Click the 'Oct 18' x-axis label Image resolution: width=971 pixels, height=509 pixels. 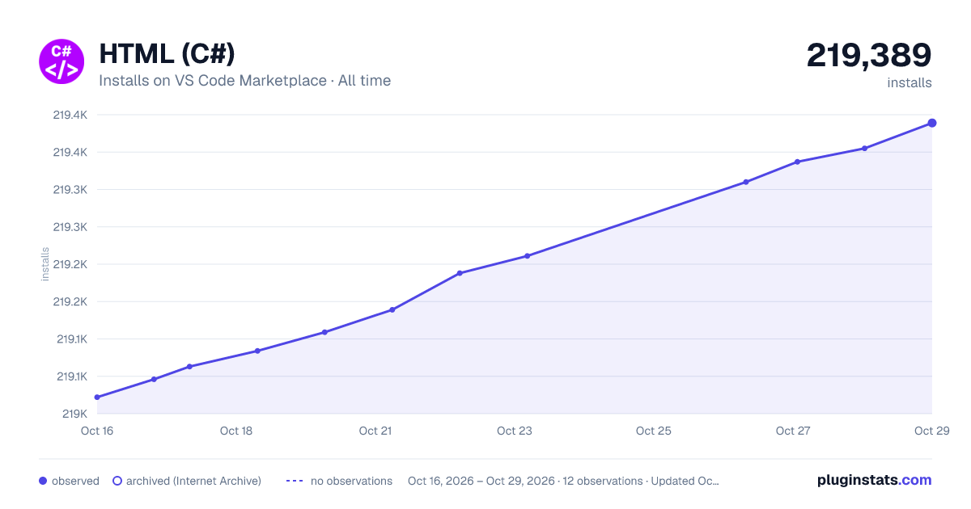[x=236, y=431]
